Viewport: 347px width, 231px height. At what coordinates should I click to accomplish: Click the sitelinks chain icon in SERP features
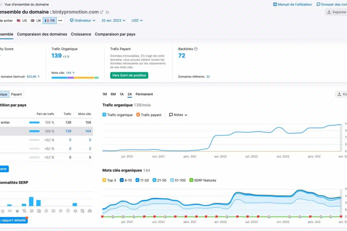pos(10,211)
